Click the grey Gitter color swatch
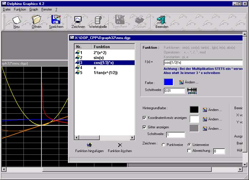The width and height of the screenshot is (249, 180). point(194,129)
